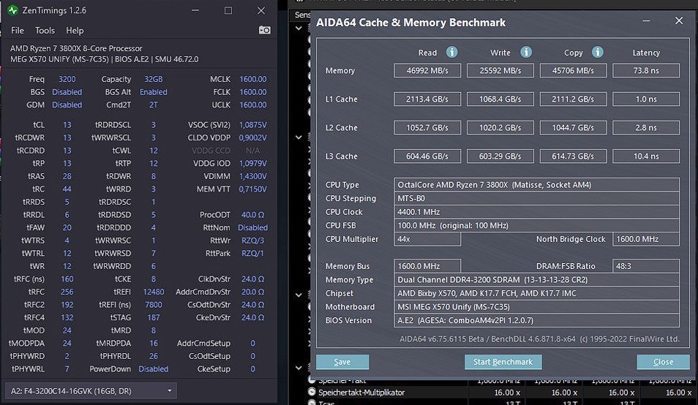Click the Capacity value 32GB

click(153, 79)
